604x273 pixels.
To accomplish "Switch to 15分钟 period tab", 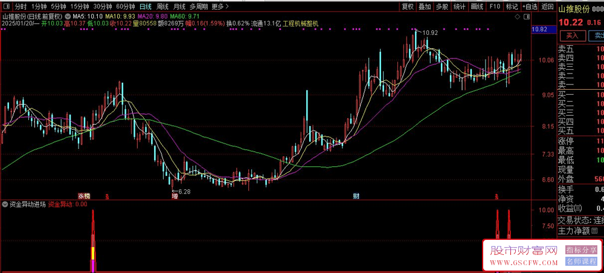I will pyautogui.click(x=79, y=7).
